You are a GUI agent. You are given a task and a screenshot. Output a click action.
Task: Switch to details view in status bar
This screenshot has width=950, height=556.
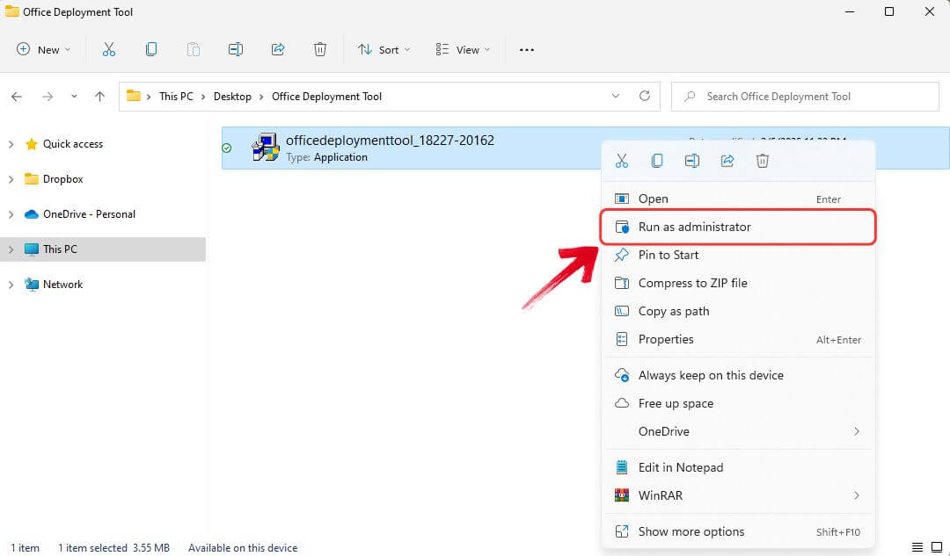917,547
